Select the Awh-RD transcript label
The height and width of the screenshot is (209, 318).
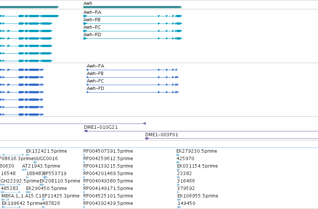92,35
